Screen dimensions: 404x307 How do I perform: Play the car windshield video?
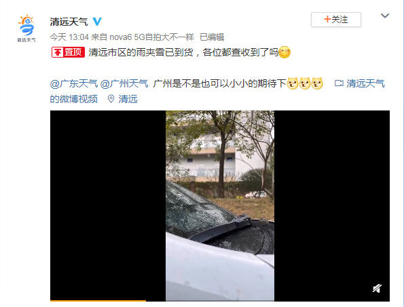220,206
